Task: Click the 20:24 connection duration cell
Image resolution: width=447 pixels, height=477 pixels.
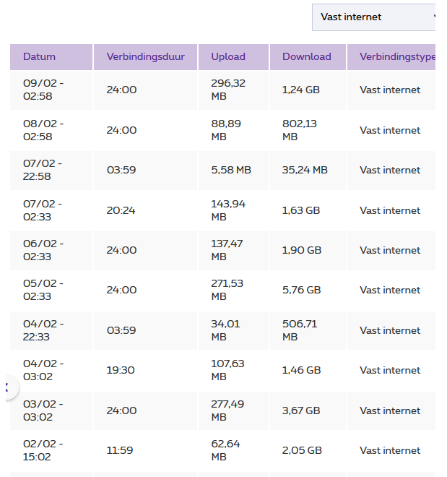Action: pos(121,210)
